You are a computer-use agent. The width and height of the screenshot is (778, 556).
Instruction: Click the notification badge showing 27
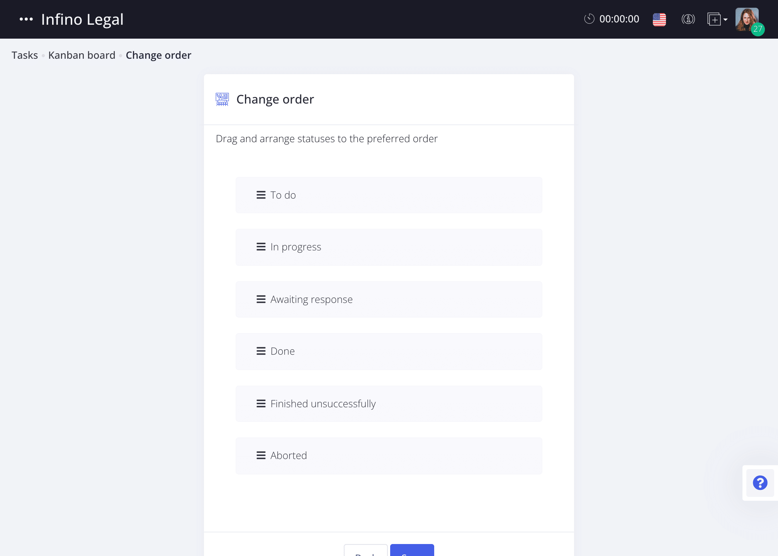click(x=758, y=29)
